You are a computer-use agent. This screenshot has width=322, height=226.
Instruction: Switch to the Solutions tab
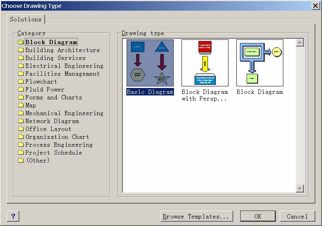click(26, 19)
